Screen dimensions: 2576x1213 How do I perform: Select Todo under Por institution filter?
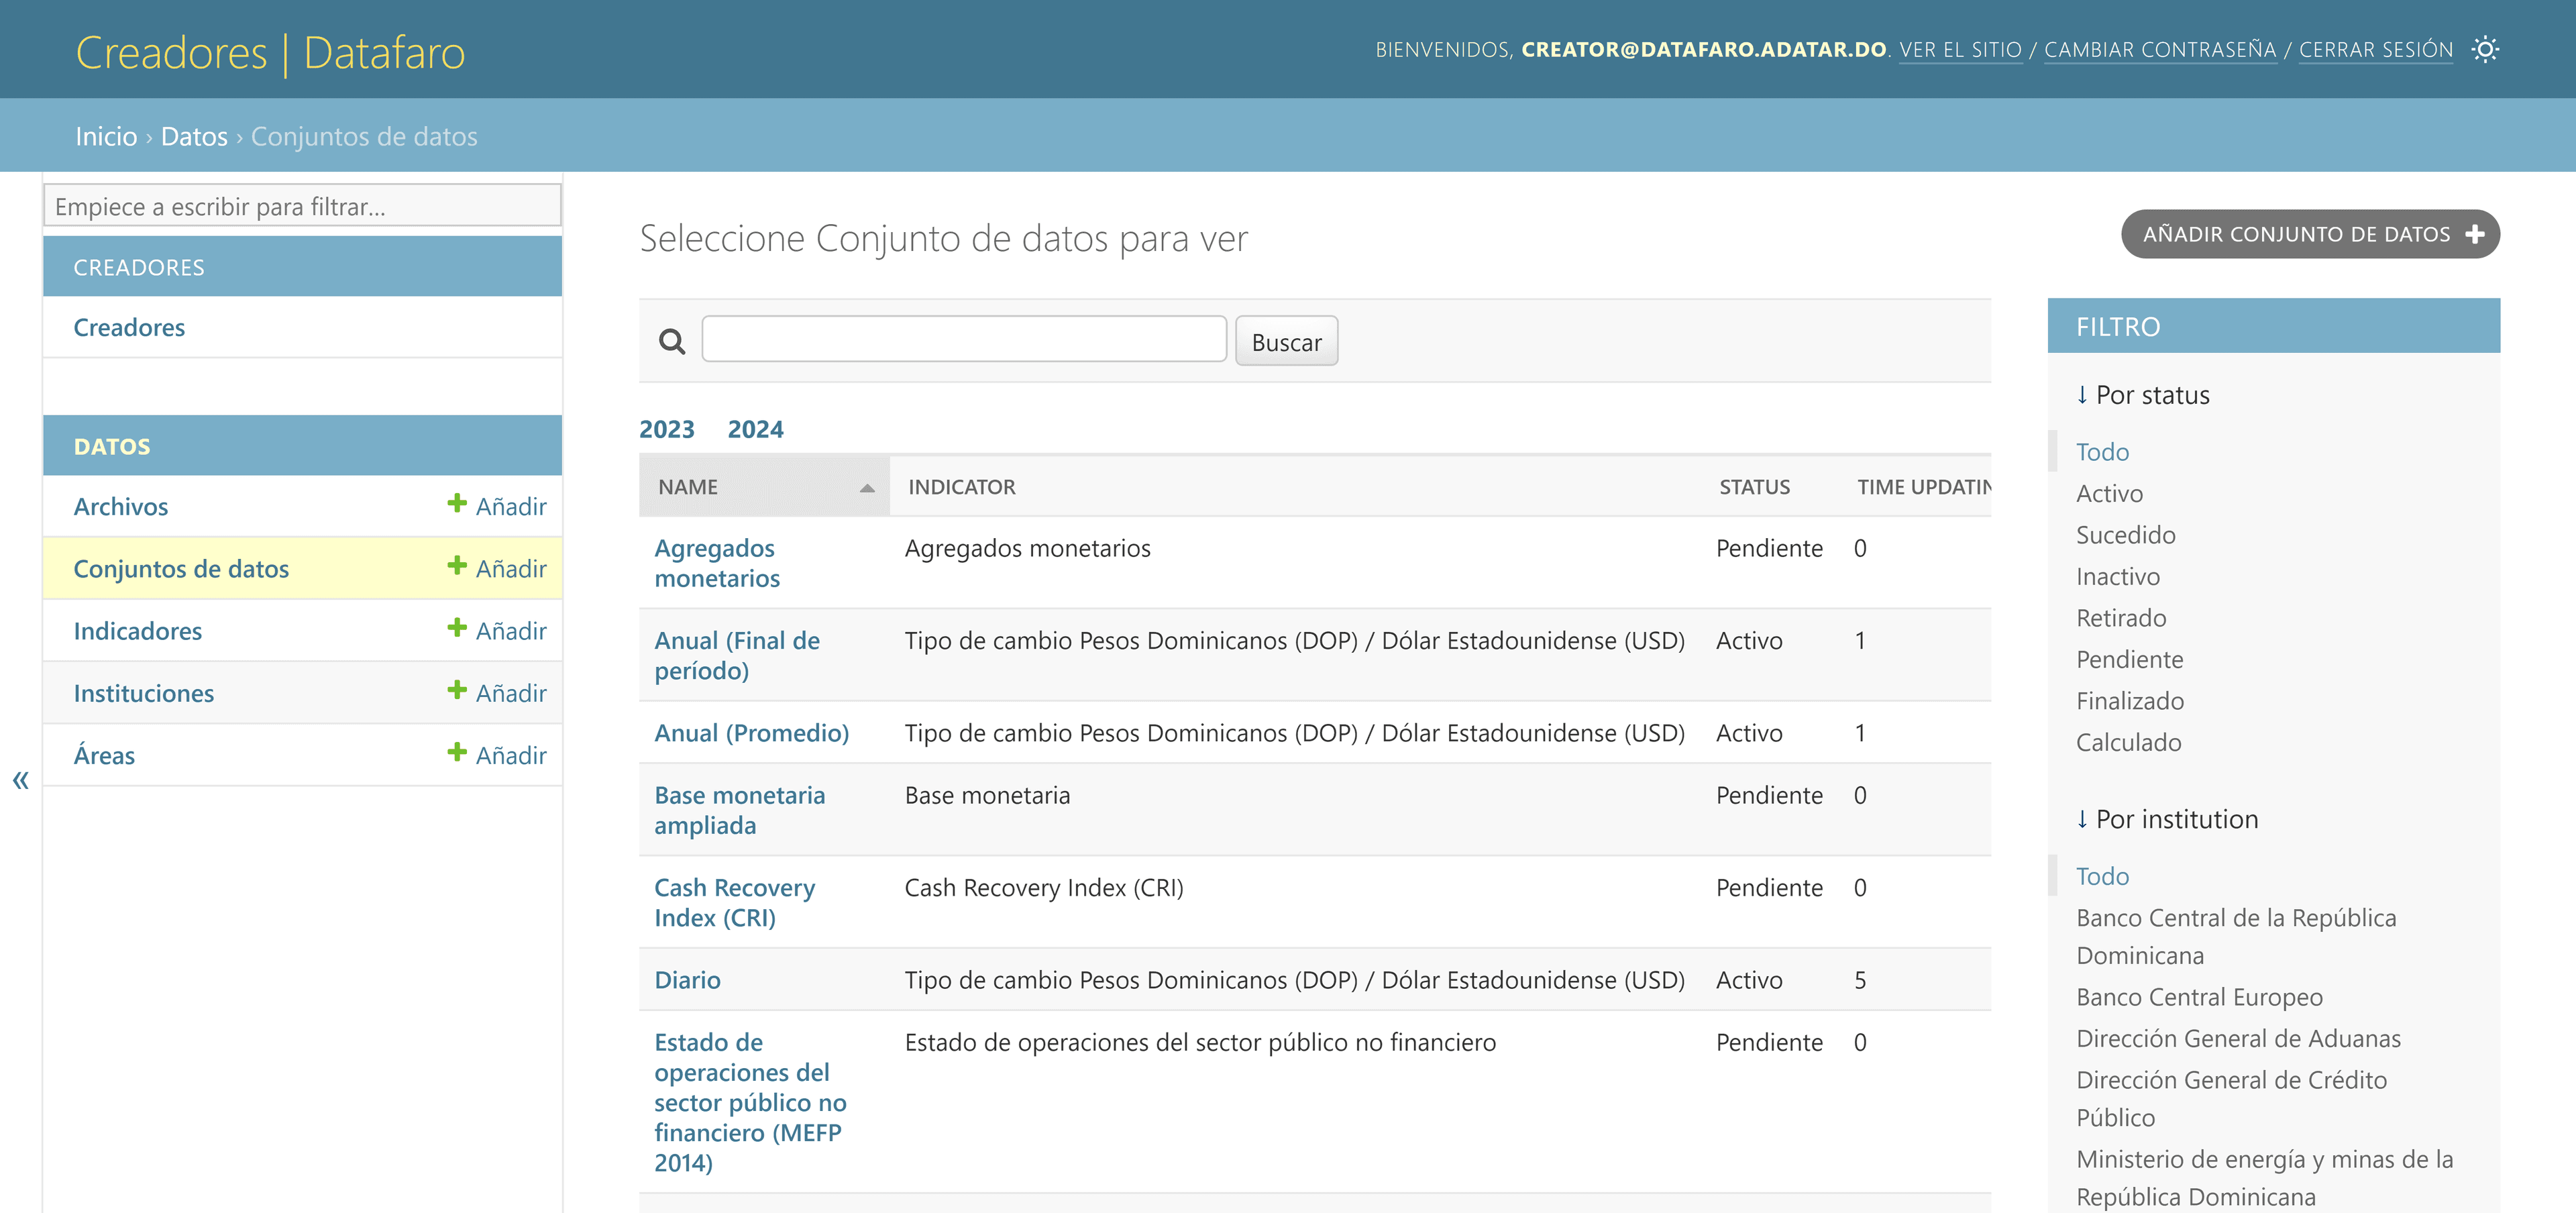(2102, 876)
